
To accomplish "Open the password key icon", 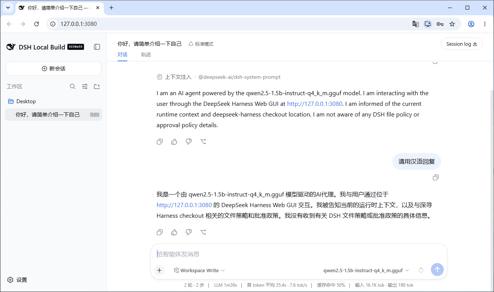I will (440, 24).
